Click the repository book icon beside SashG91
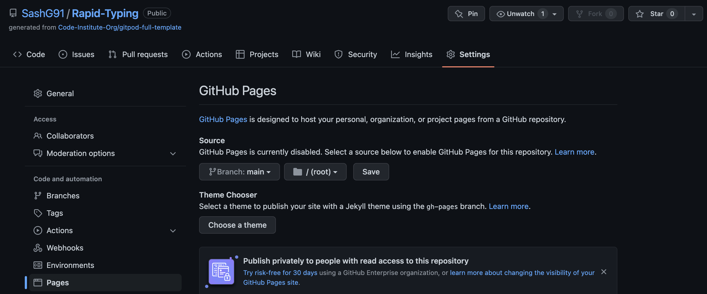 [x=13, y=13]
